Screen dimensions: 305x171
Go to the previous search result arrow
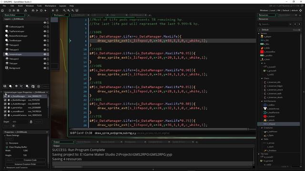click(x=295, y=24)
